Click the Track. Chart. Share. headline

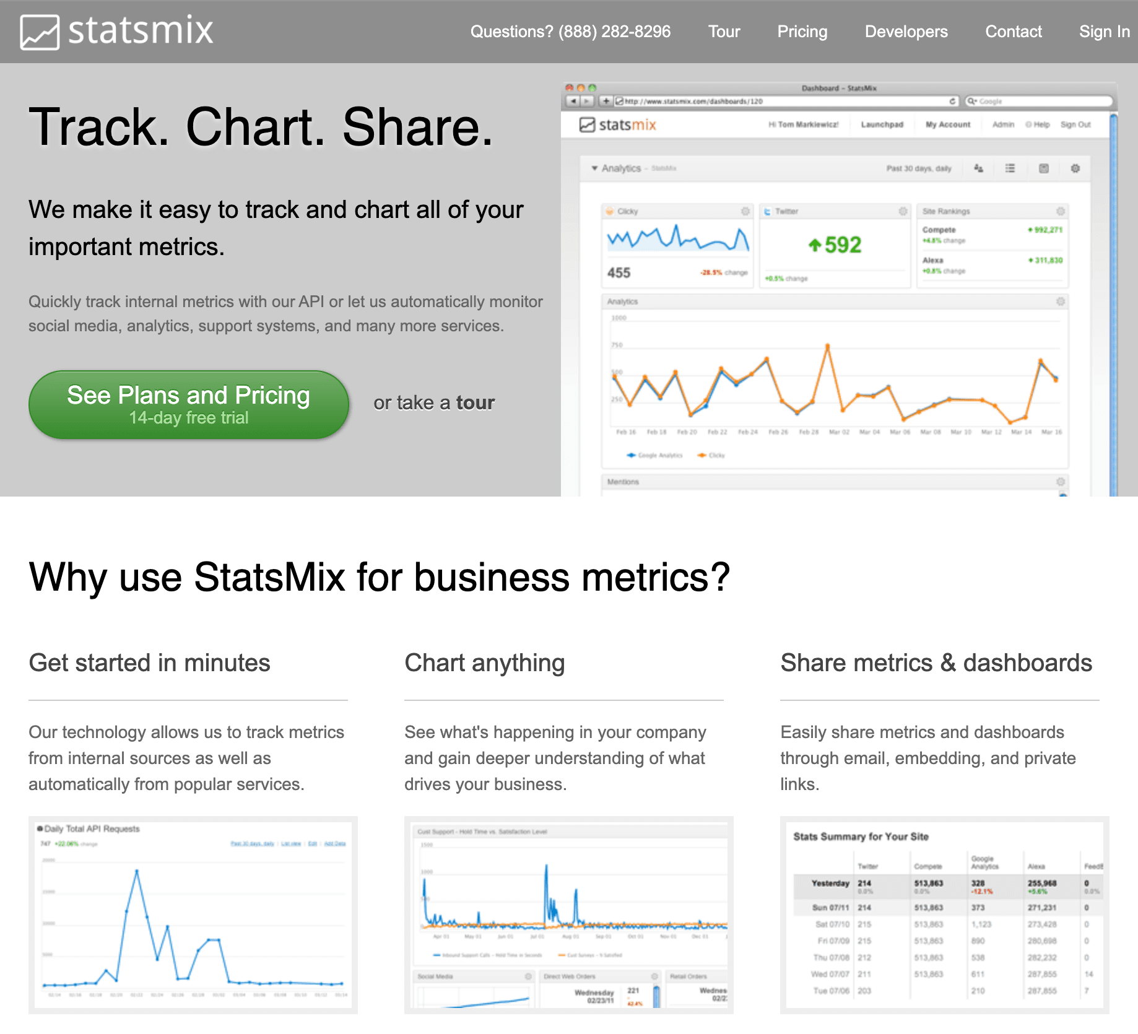pos(261,127)
